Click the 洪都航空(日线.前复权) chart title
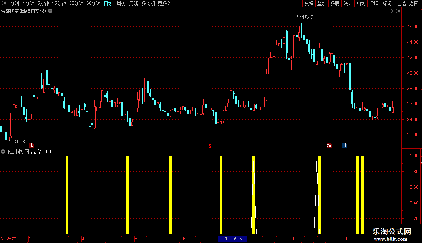Image resolution: width=422 pixels, height=243 pixels. (x=24, y=11)
